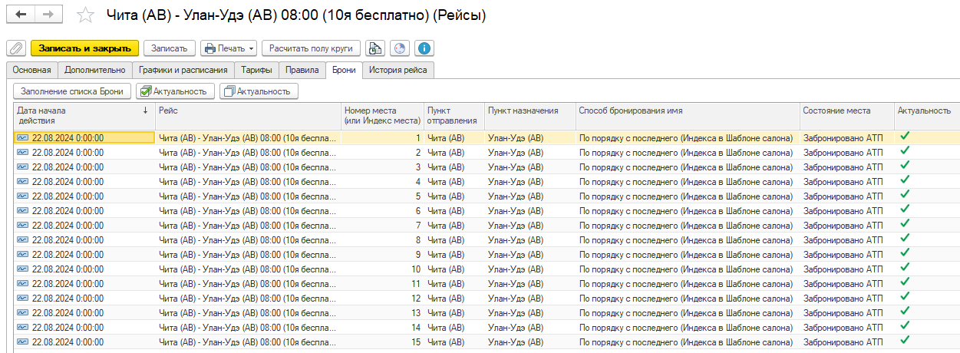Toggle Актуальность checkmark for seat 1
Viewport: 960px width, 353px height.
[905, 137]
